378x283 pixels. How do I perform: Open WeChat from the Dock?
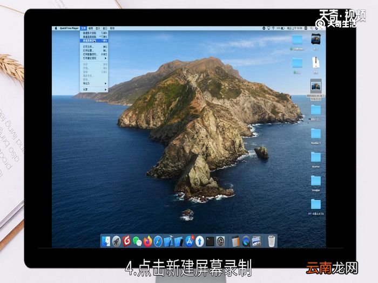(137, 241)
